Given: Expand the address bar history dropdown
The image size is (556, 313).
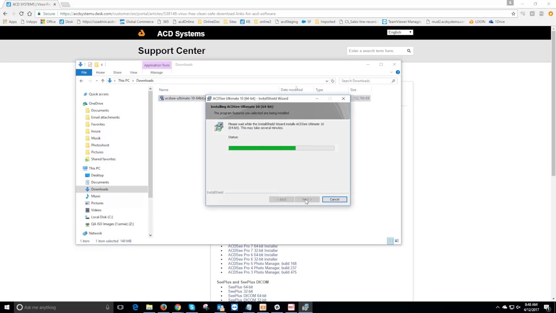Looking at the screenshot, I should coord(327,80).
